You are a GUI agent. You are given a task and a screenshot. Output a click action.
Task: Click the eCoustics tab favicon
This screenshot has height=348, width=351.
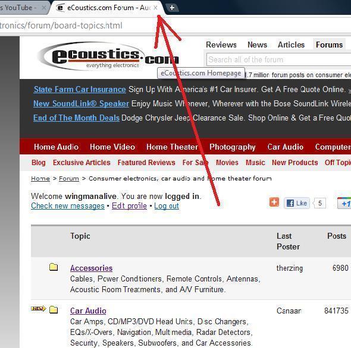point(60,8)
